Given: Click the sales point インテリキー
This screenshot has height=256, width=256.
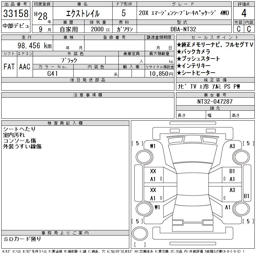Looking at the screenshot, I should pyautogui.click(x=194, y=66).
